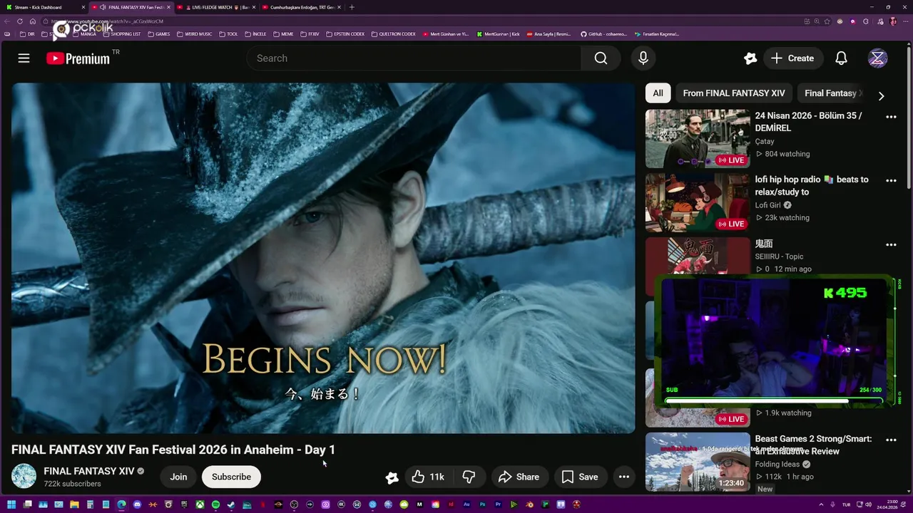Open the DEMİREL live video thumbnail

pos(698,138)
